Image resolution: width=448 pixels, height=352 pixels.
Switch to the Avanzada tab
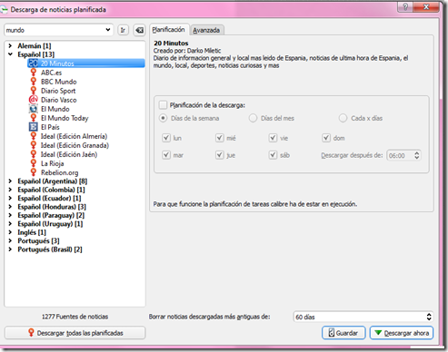click(x=206, y=30)
